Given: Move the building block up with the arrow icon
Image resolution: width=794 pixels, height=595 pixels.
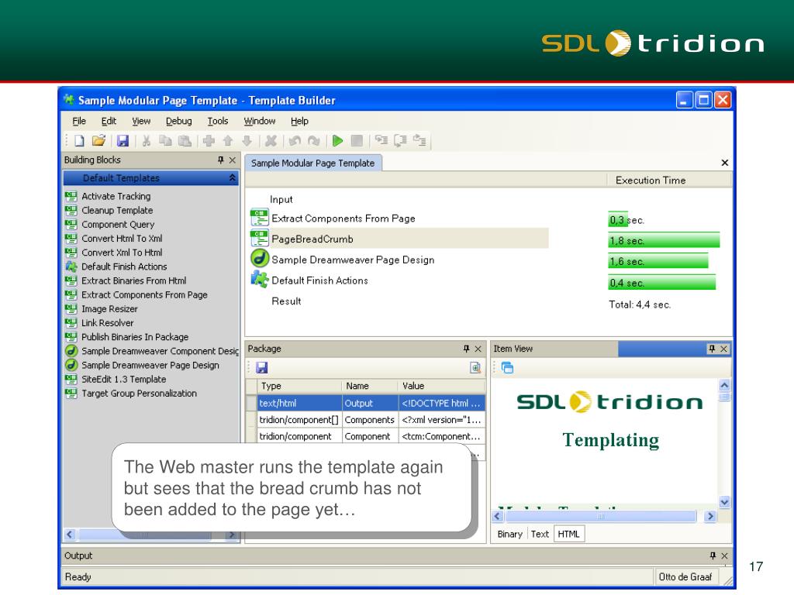Looking at the screenshot, I should point(228,141).
